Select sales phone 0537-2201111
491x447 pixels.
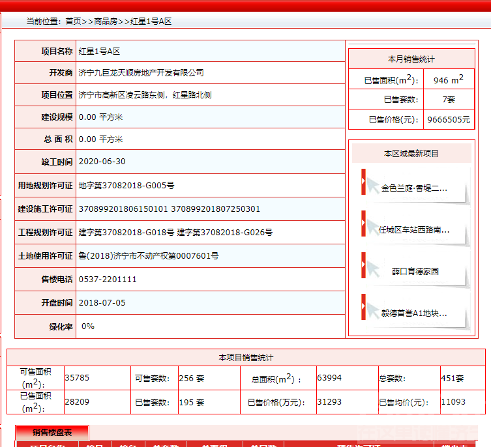tap(108, 280)
